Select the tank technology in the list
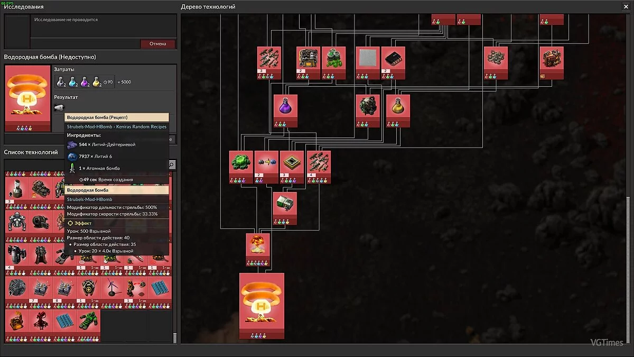This screenshot has width=634, height=357. [x=41, y=187]
